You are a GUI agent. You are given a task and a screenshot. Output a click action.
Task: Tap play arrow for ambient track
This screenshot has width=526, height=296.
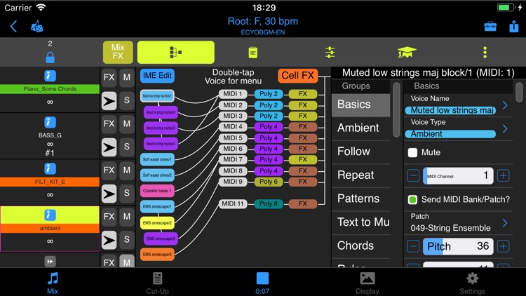[x=109, y=240]
